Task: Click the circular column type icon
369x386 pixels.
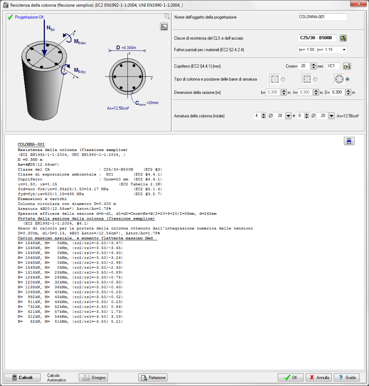Action: tap(339, 79)
